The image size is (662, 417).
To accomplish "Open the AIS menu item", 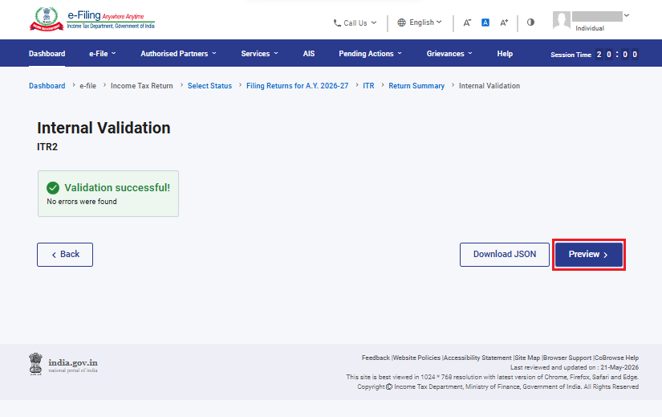I will click(x=309, y=54).
